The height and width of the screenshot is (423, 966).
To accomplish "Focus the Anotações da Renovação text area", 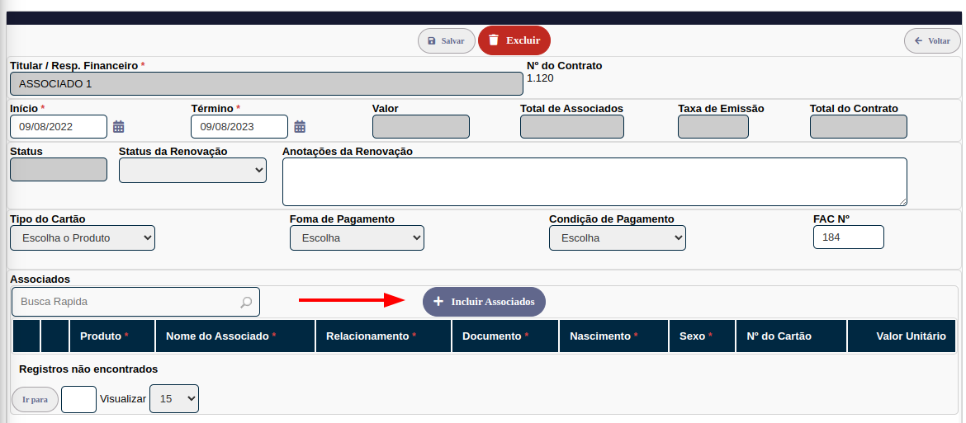I will pyautogui.click(x=594, y=181).
